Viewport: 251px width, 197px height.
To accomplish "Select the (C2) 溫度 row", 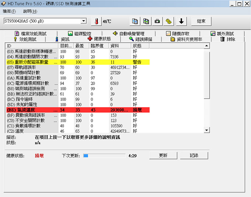I will 78,131.
